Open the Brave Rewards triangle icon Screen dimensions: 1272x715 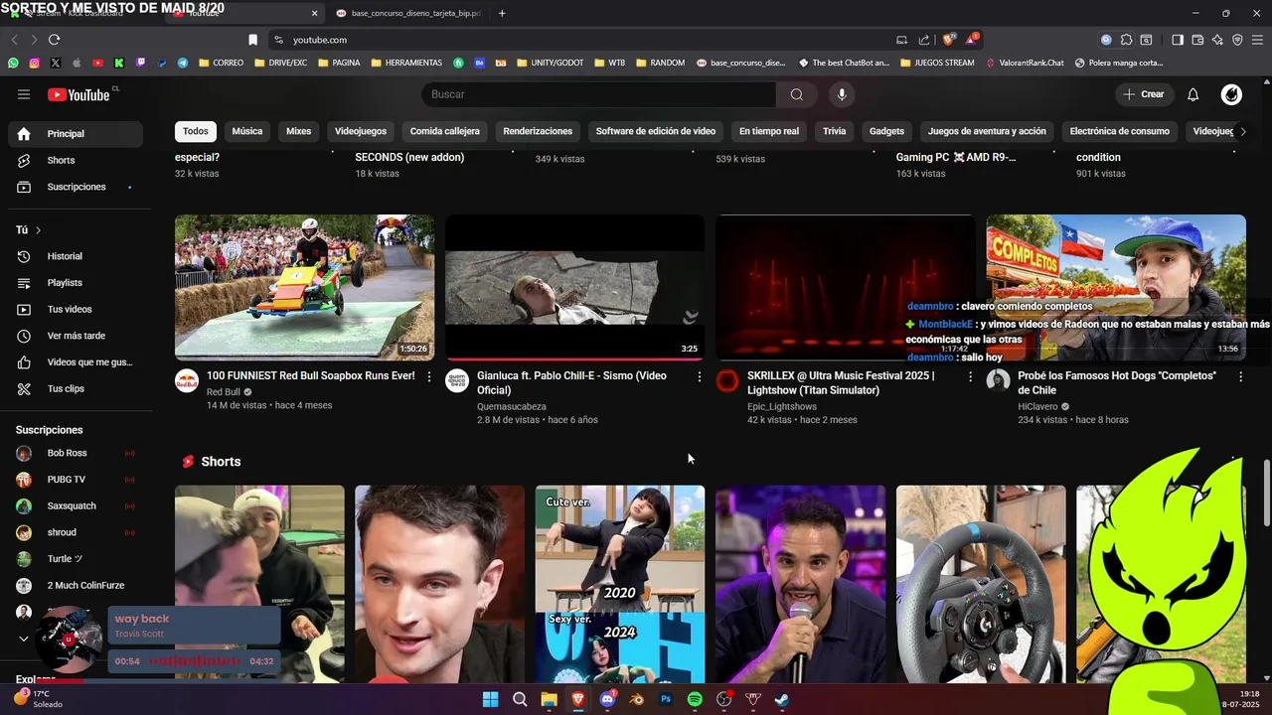pyautogui.click(x=972, y=40)
